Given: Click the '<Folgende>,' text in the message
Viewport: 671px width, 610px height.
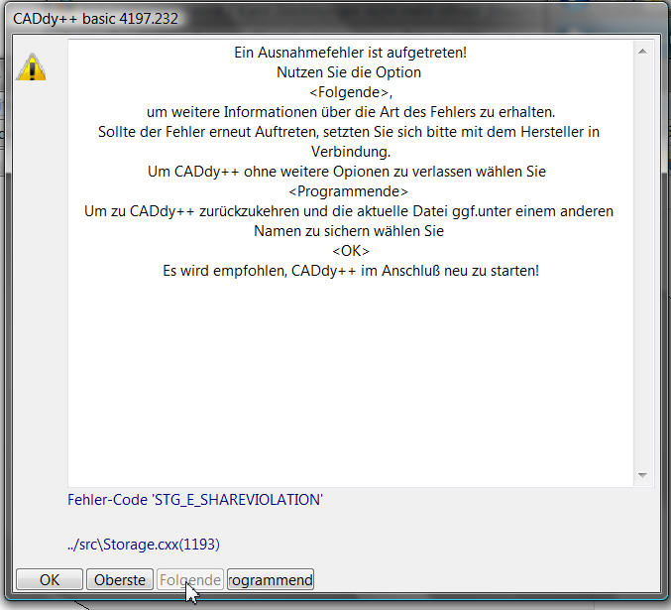Looking at the screenshot, I should coord(351,92).
